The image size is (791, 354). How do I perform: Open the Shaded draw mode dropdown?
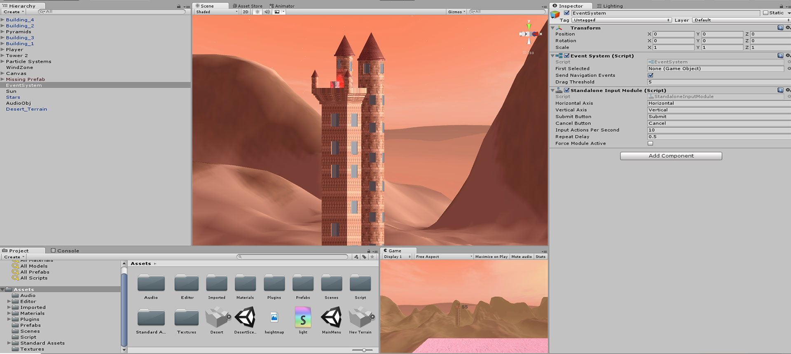click(x=217, y=12)
